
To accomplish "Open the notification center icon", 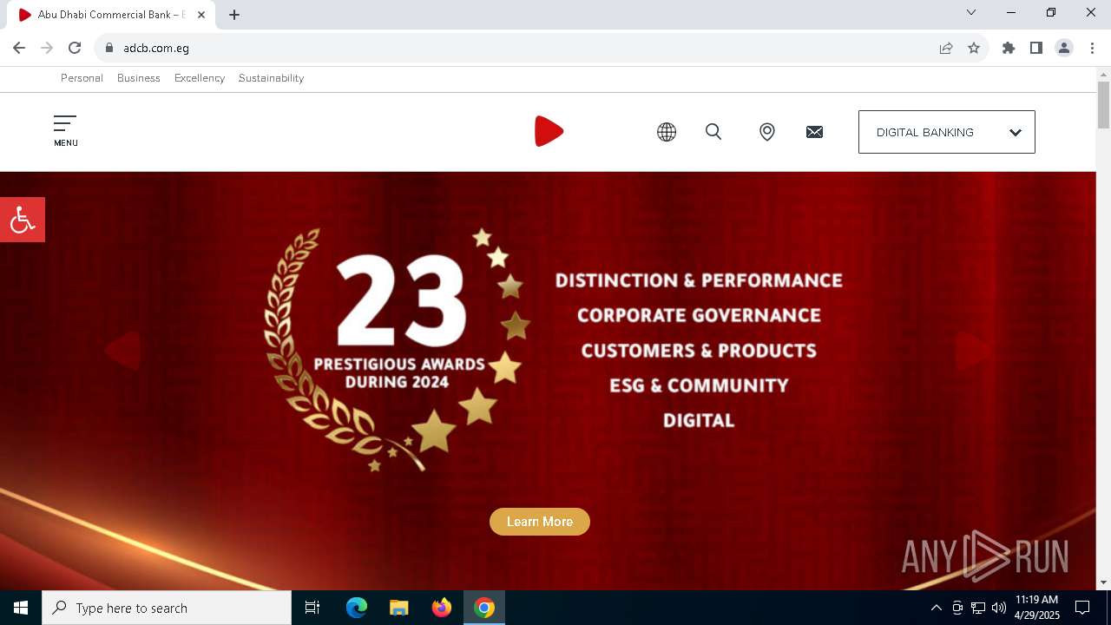I will [x=1082, y=608].
